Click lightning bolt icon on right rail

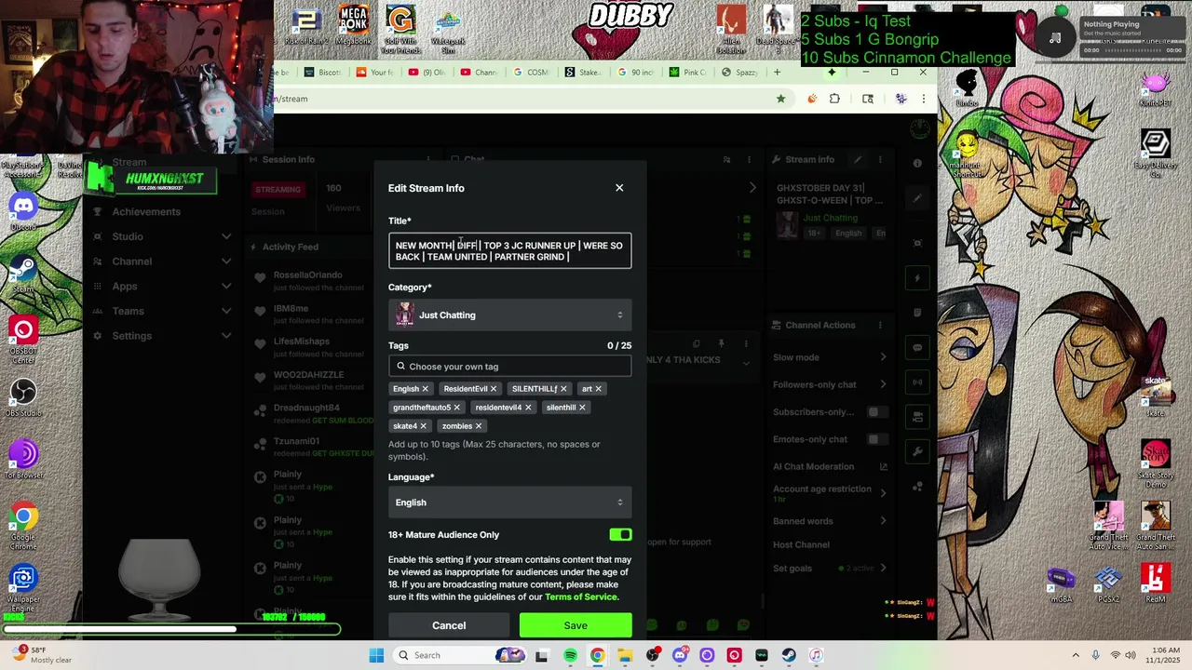[x=917, y=278]
